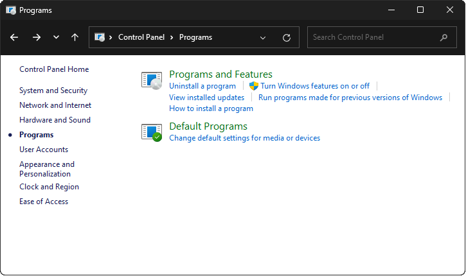Image resolution: width=466 pixels, height=276 pixels.
Task: Select Programs in the address breadcrumb
Action: 195,37
